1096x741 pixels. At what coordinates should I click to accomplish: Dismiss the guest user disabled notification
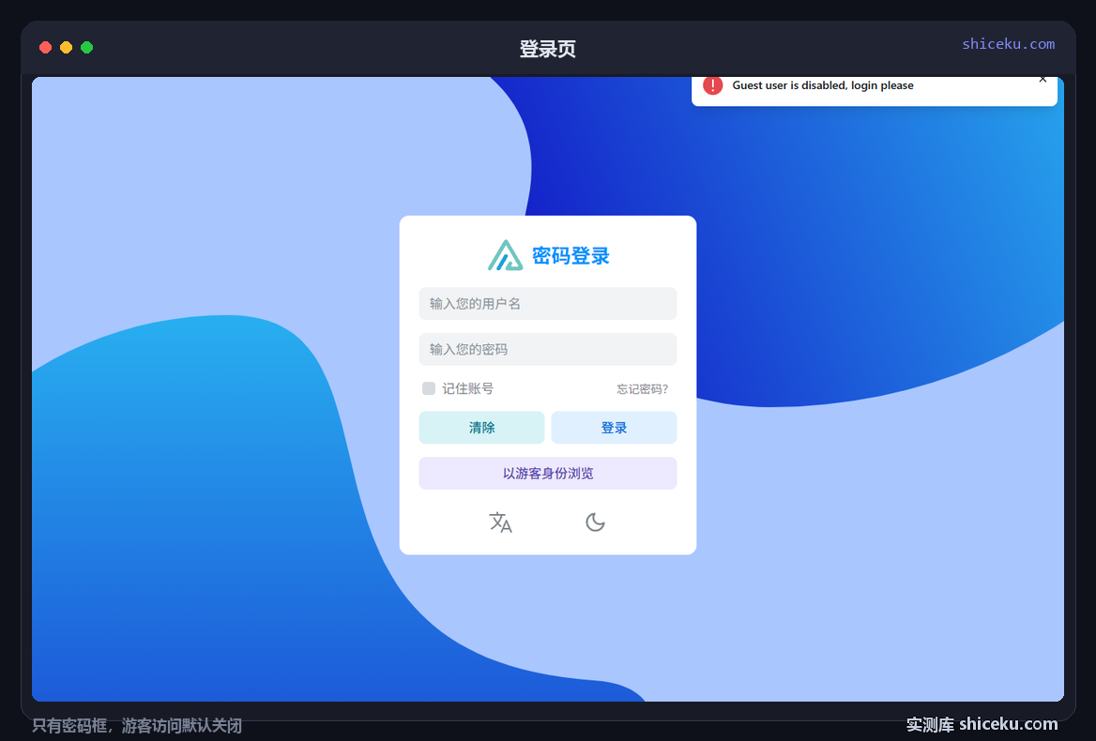click(1043, 79)
